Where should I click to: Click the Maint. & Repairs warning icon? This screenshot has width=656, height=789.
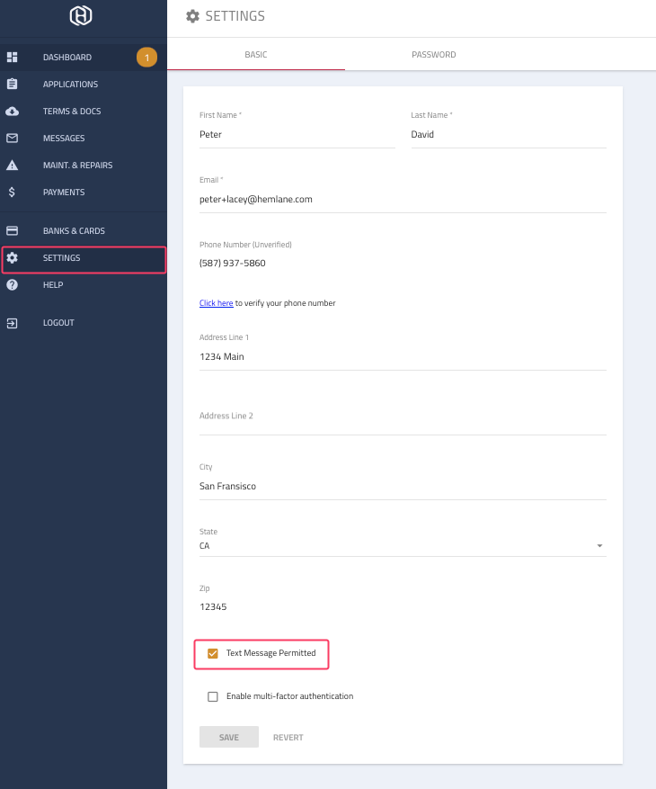click(12, 165)
